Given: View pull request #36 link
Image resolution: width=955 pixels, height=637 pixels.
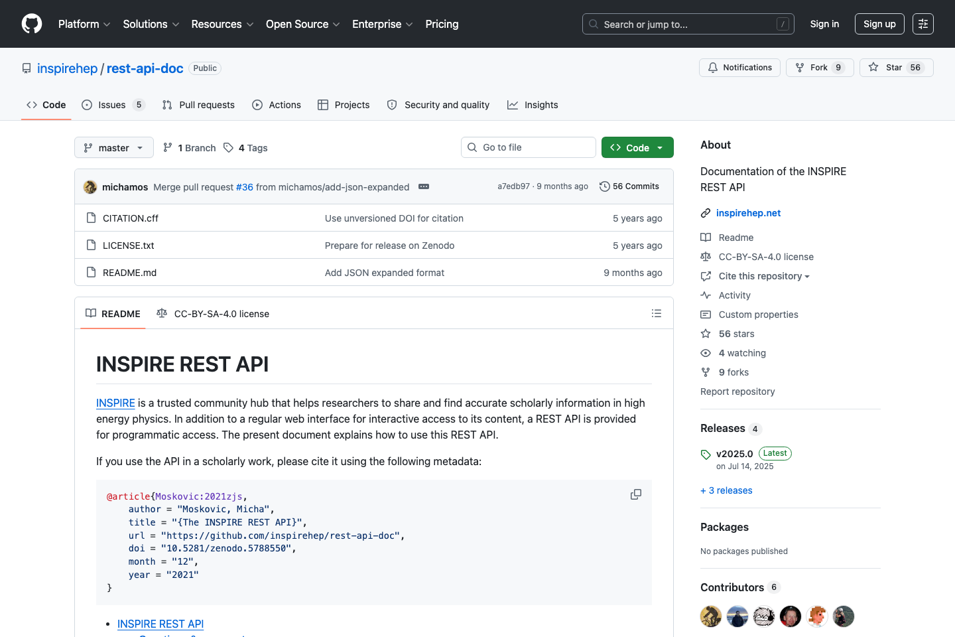Looking at the screenshot, I should click(245, 186).
